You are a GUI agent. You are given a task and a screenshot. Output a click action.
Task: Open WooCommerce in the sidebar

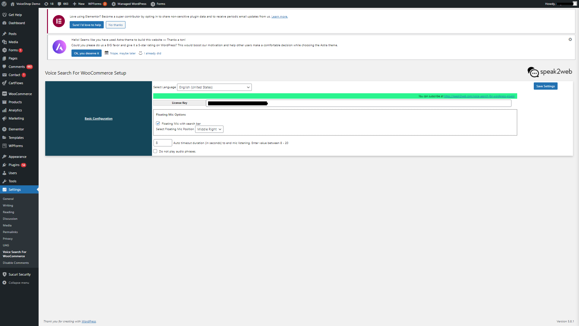coord(19,94)
